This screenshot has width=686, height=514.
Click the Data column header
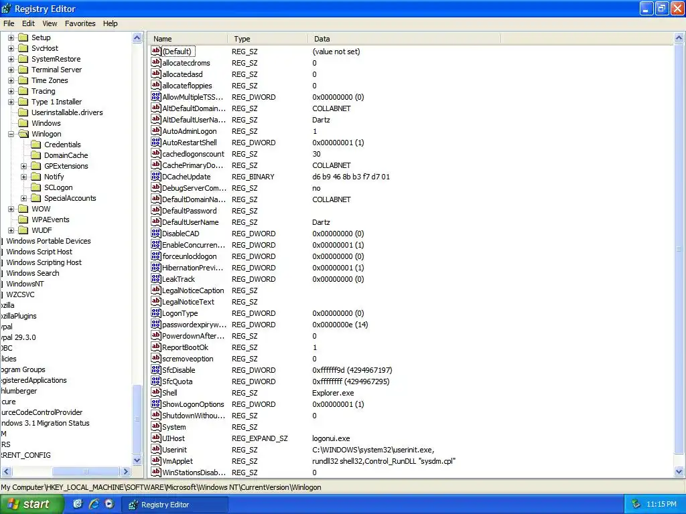point(404,39)
